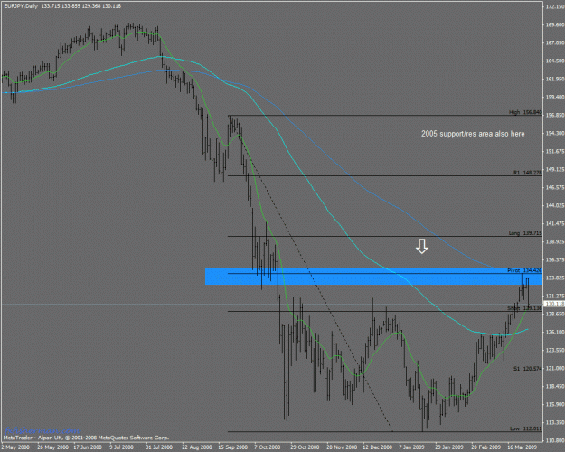Click the '12 Dec 2008' date label
This screenshot has height=452, width=565.
tap(377, 447)
